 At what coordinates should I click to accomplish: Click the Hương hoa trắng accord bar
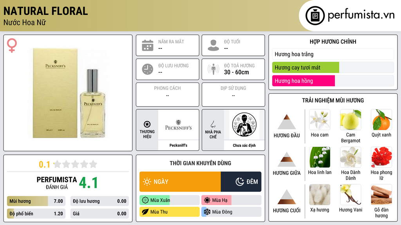pyautogui.click(x=333, y=54)
